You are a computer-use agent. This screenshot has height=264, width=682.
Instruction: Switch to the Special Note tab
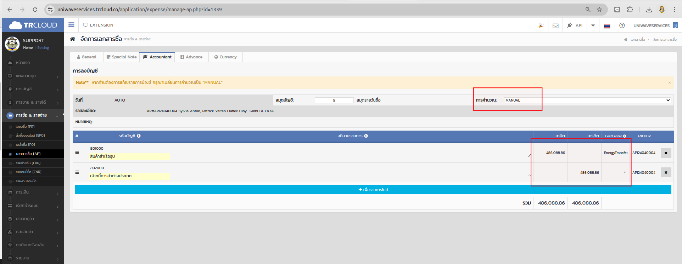122,57
